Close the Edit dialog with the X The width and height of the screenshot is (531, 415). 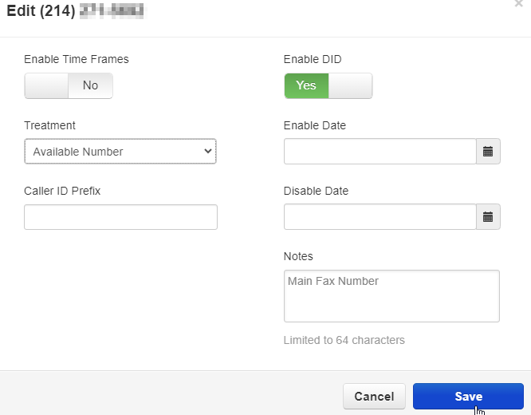click(519, 5)
